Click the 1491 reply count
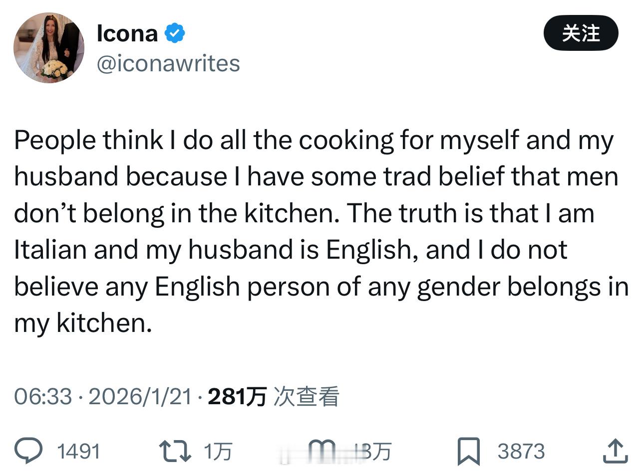Image resolution: width=644 pixels, height=471 pixels. click(x=78, y=452)
